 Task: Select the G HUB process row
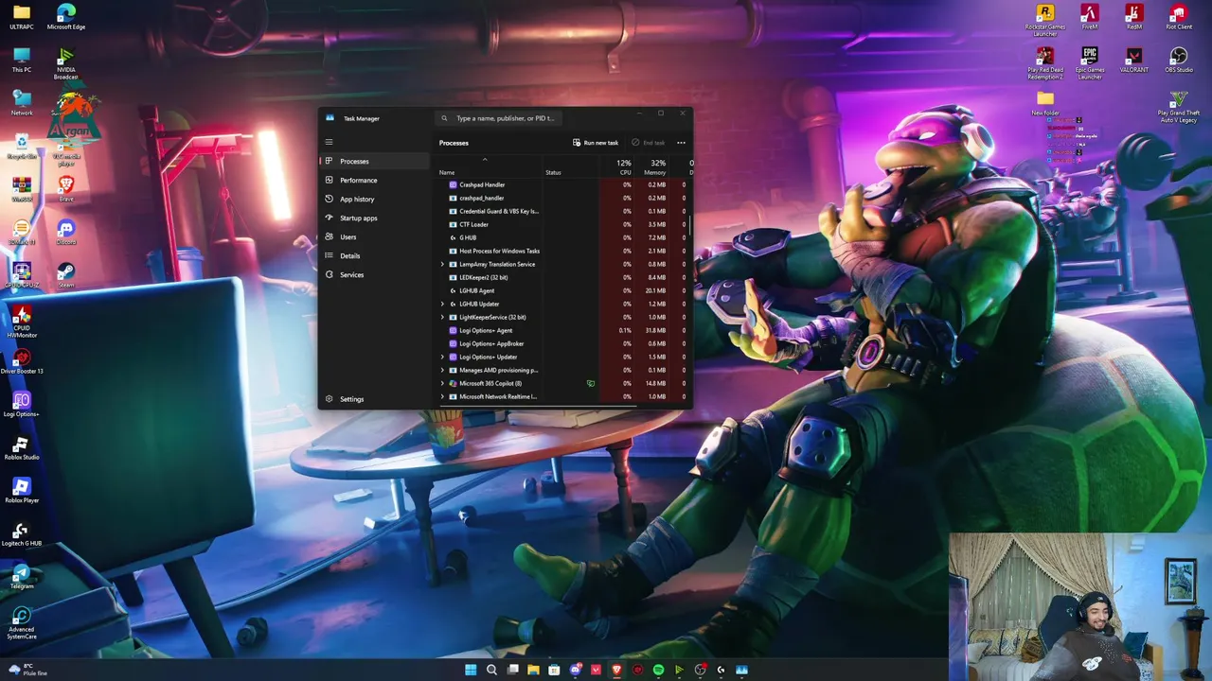point(562,237)
